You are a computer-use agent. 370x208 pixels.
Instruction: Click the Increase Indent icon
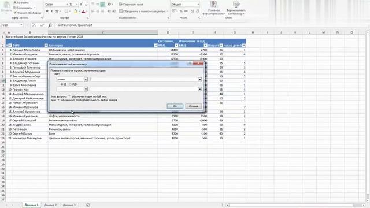114,11
